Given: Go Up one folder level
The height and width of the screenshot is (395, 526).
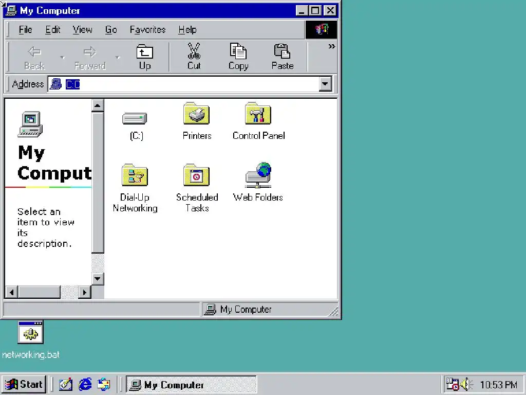Looking at the screenshot, I should (144, 57).
